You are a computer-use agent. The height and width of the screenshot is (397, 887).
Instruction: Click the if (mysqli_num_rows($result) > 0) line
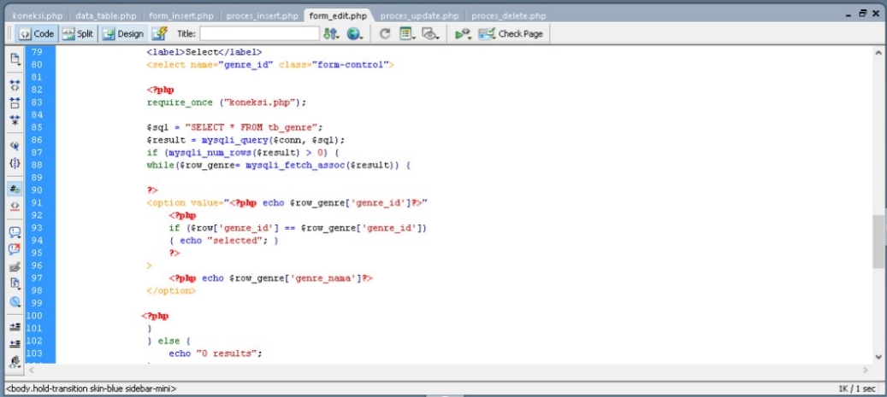click(x=243, y=153)
